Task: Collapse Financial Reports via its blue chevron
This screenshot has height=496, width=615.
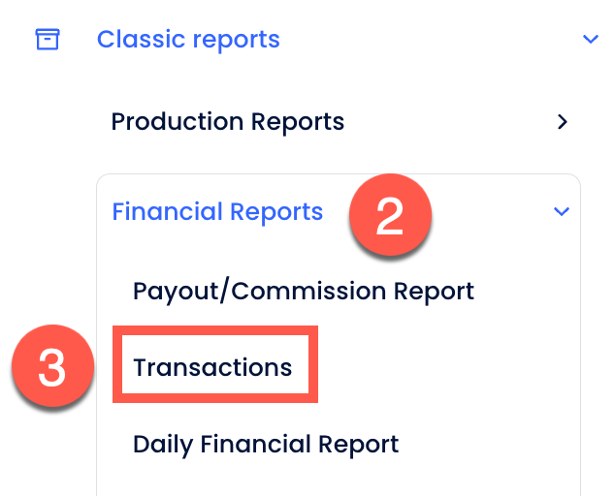Action: click(x=561, y=211)
